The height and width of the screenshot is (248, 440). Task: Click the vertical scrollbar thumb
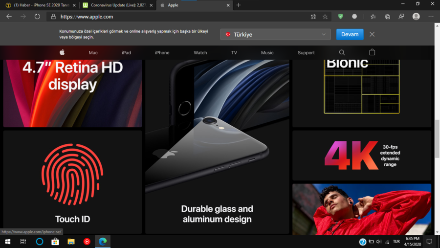[437, 139]
